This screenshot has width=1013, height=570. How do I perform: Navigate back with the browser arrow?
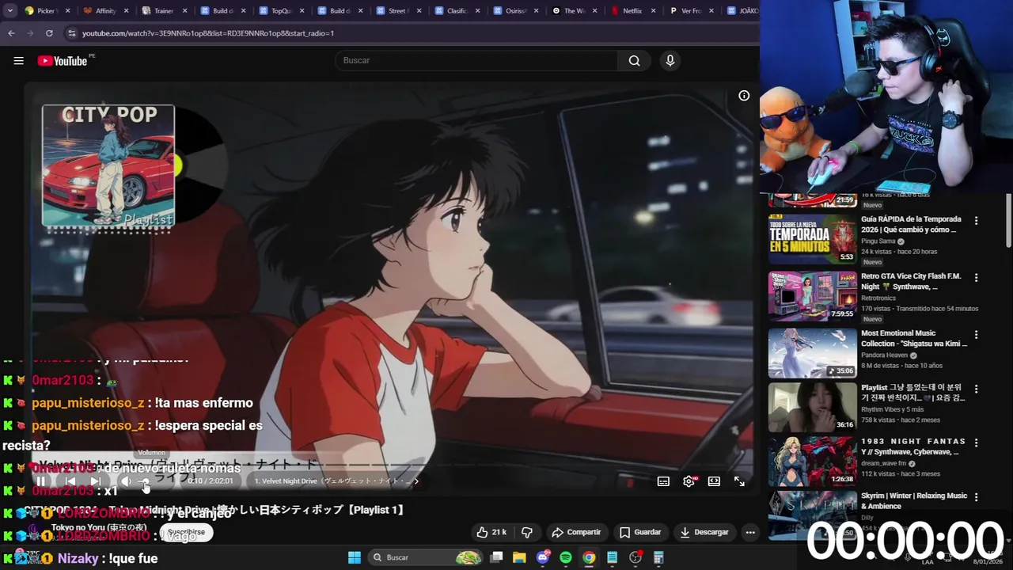(x=11, y=33)
